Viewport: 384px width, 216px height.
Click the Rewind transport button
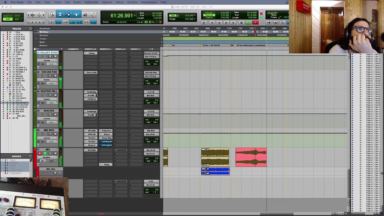(x=219, y=22)
